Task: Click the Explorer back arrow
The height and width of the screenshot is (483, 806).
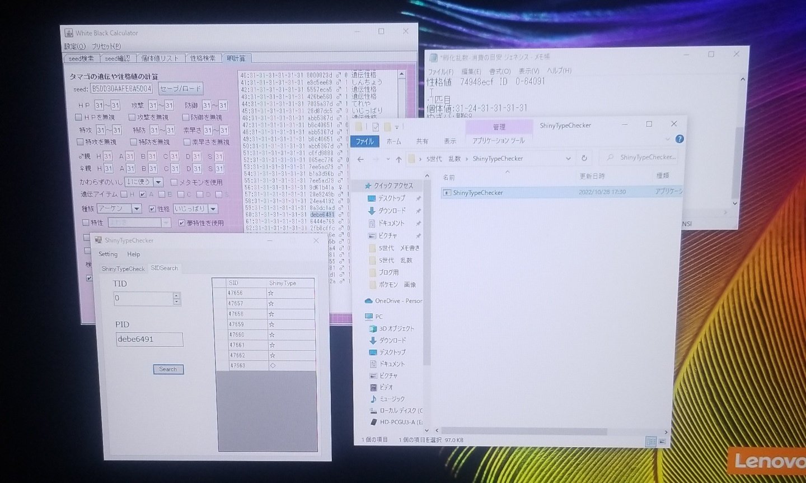Action: [x=361, y=160]
